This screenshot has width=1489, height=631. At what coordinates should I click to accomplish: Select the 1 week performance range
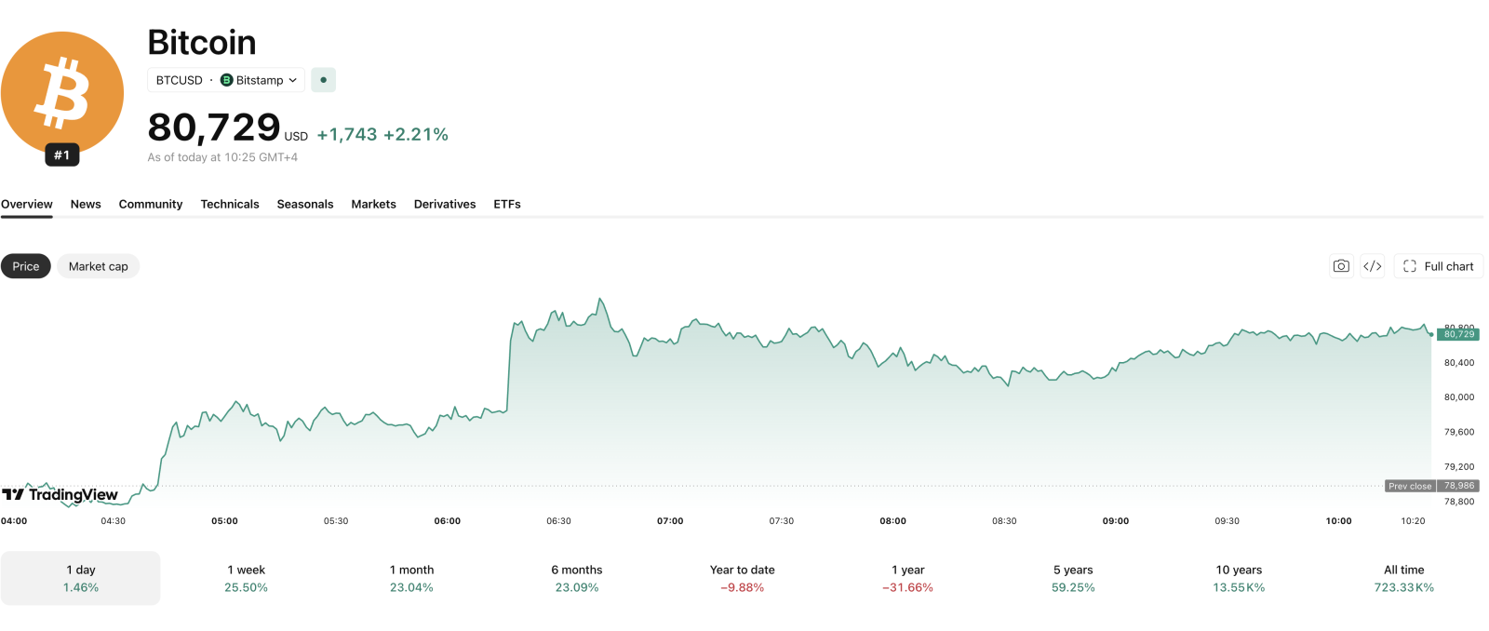pyautogui.click(x=247, y=578)
